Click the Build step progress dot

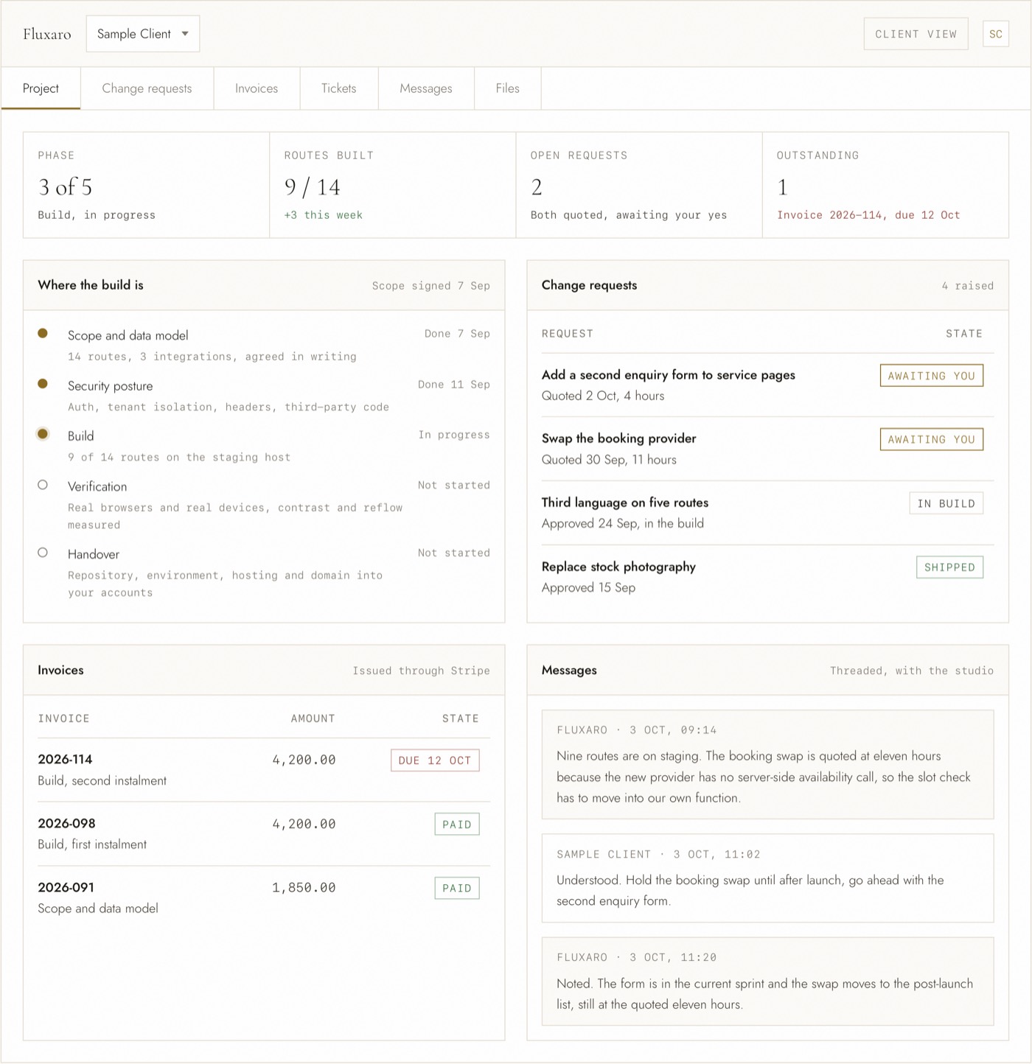click(43, 434)
